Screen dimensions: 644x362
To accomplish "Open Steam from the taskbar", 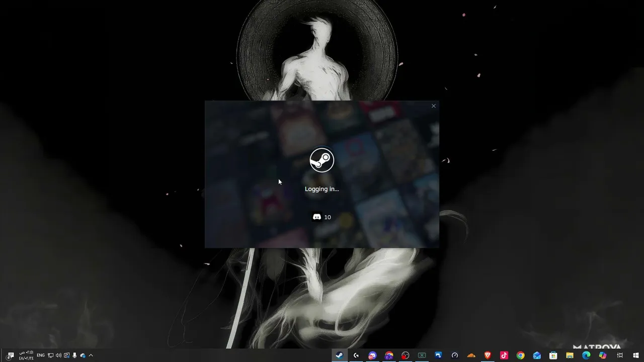I will (x=340, y=355).
